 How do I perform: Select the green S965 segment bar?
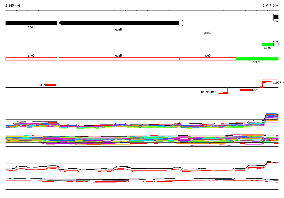click(x=257, y=59)
